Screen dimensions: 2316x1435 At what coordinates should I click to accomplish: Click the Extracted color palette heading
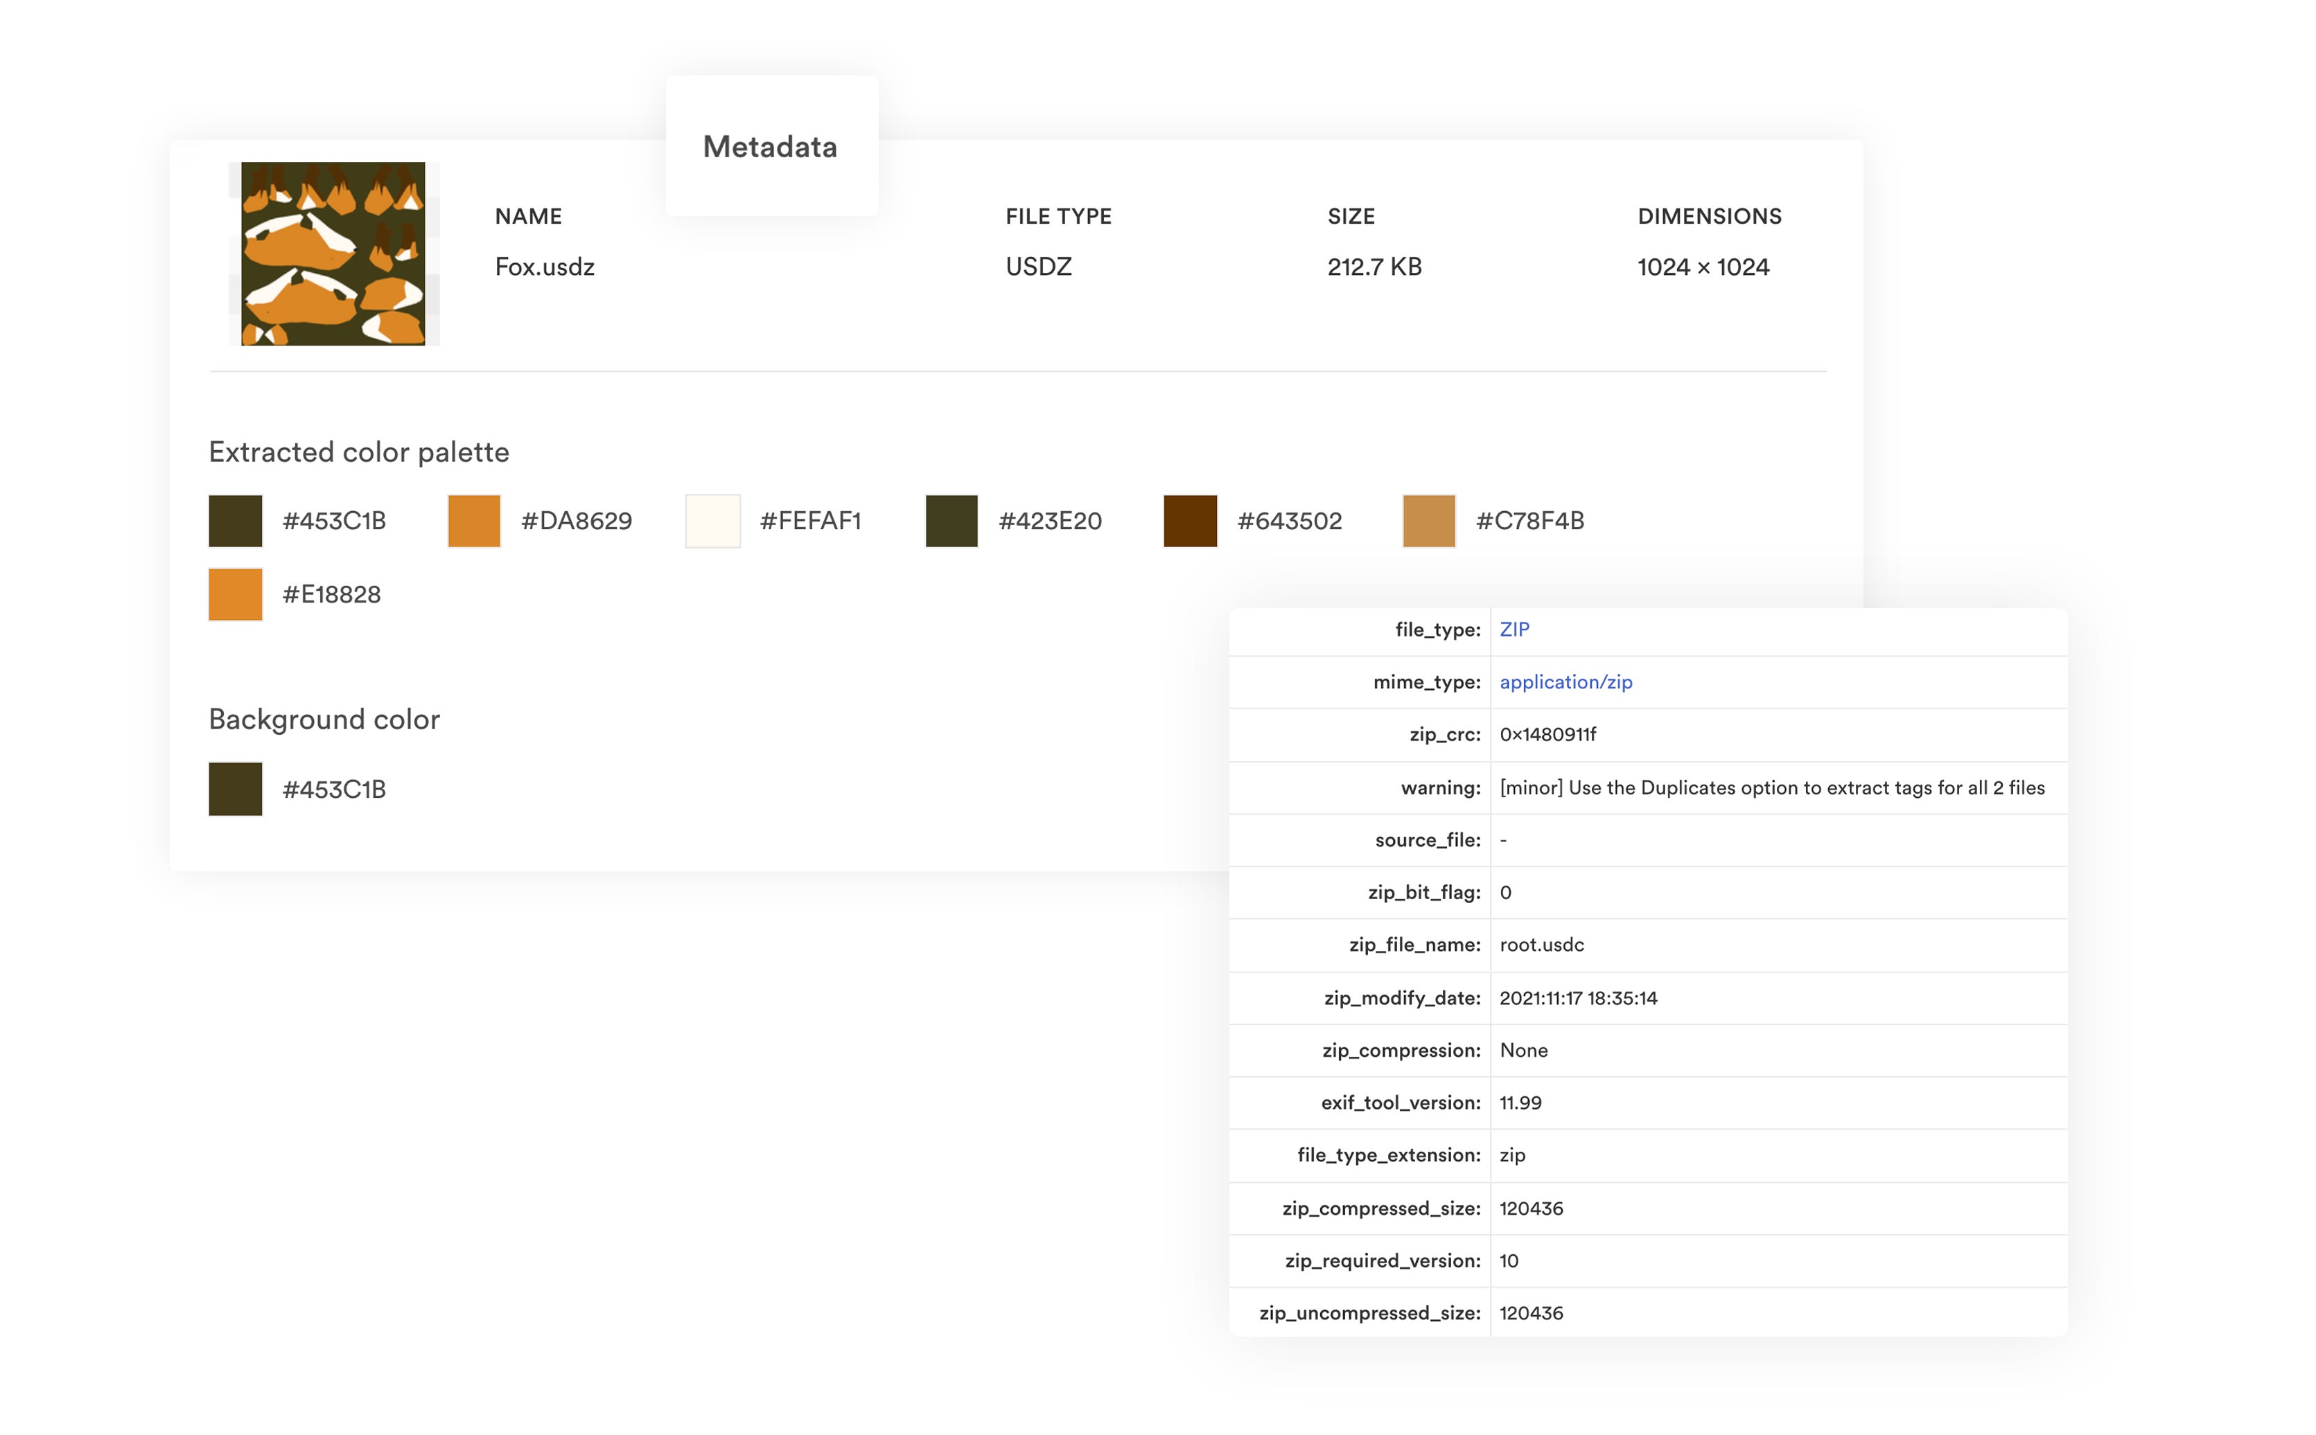coord(359,453)
